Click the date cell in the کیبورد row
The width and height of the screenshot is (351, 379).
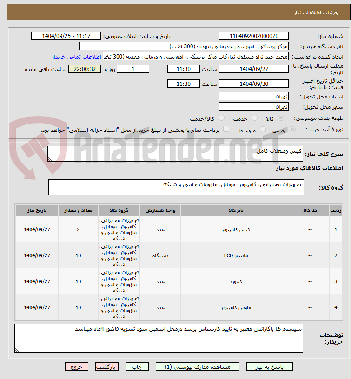[x=37, y=281]
